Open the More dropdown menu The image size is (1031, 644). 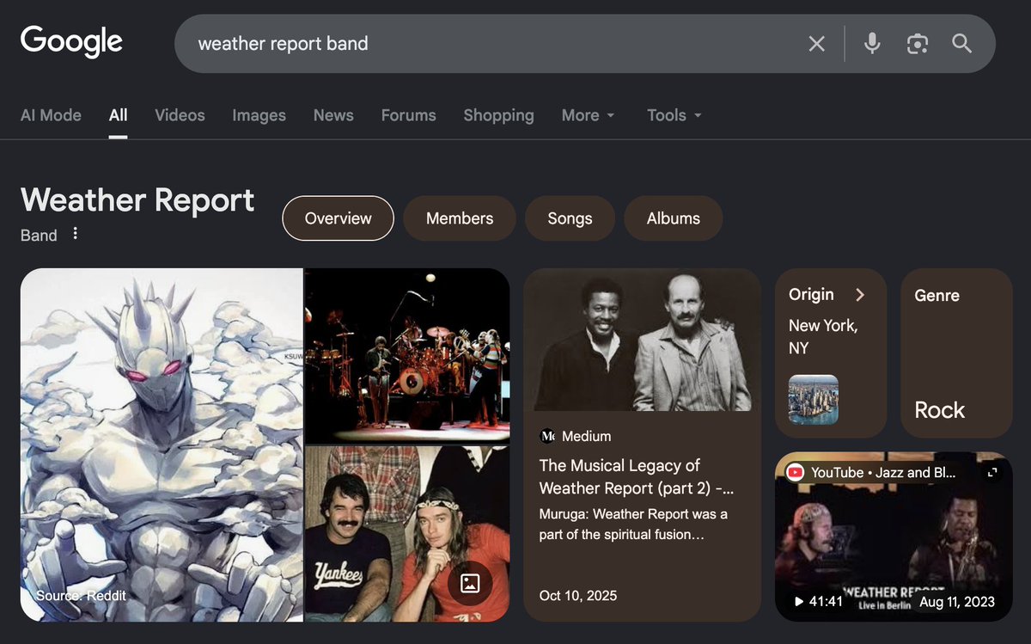tap(589, 115)
